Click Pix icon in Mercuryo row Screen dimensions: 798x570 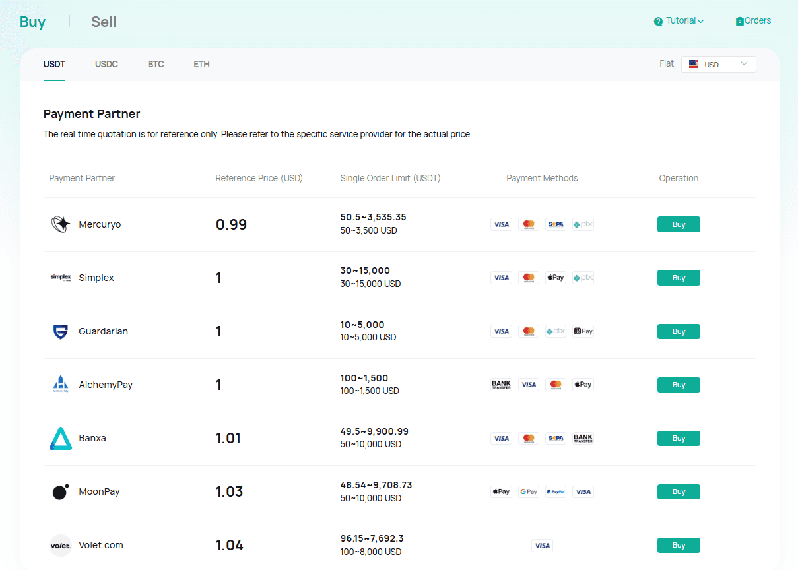pos(583,224)
